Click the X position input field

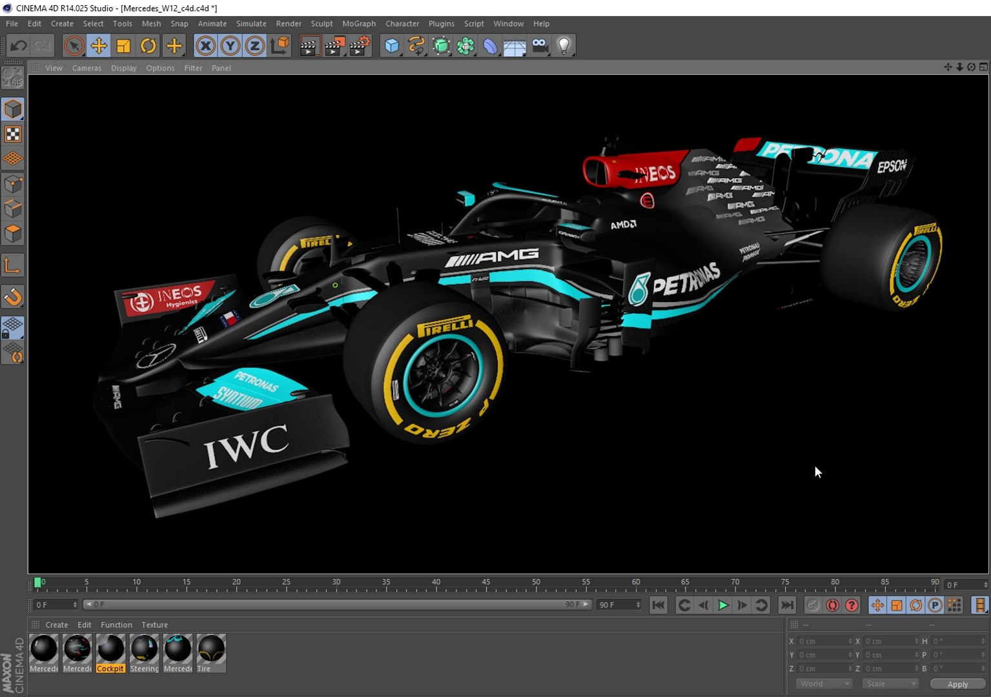824,641
